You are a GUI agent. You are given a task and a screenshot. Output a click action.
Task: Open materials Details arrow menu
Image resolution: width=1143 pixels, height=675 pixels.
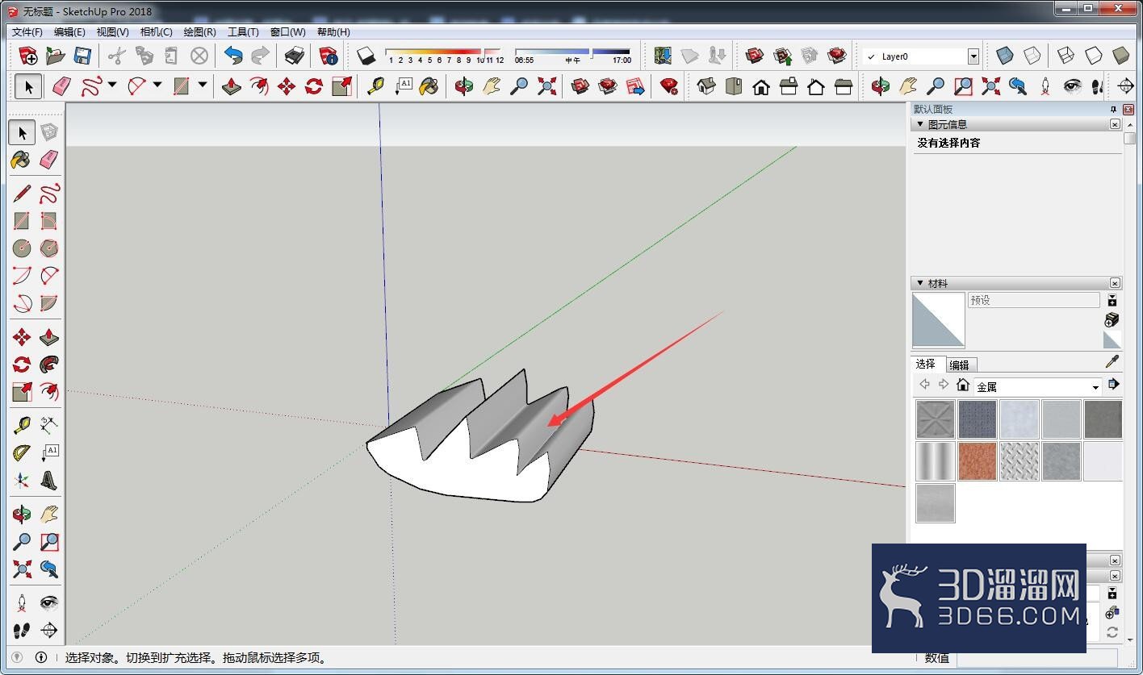point(1114,384)
